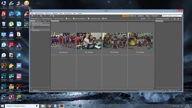Open the Recycle Bin desktop icon
This screenshot has height=108, width=192.
coord(4,25)
